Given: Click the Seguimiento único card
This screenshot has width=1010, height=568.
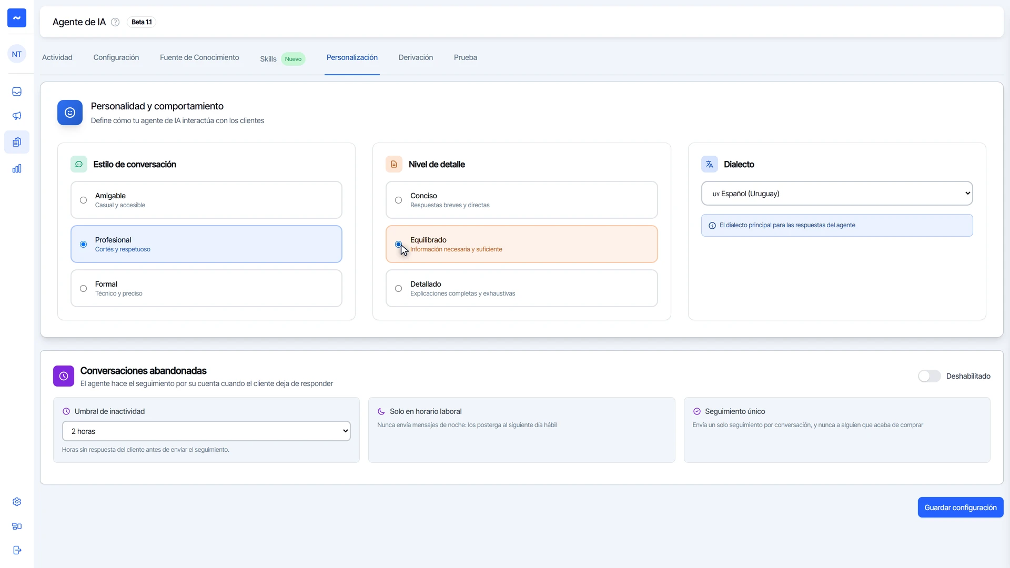Looking at the screenshot, I should pyautogui.click(x=837, y=430).
